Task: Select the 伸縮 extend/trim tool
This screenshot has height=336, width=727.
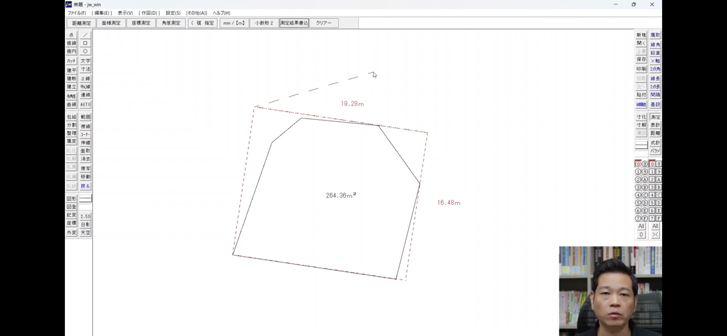Action: click(85, 143)
